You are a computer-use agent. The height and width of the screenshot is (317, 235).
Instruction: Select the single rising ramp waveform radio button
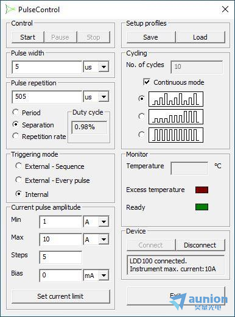[x=142, y=116]
